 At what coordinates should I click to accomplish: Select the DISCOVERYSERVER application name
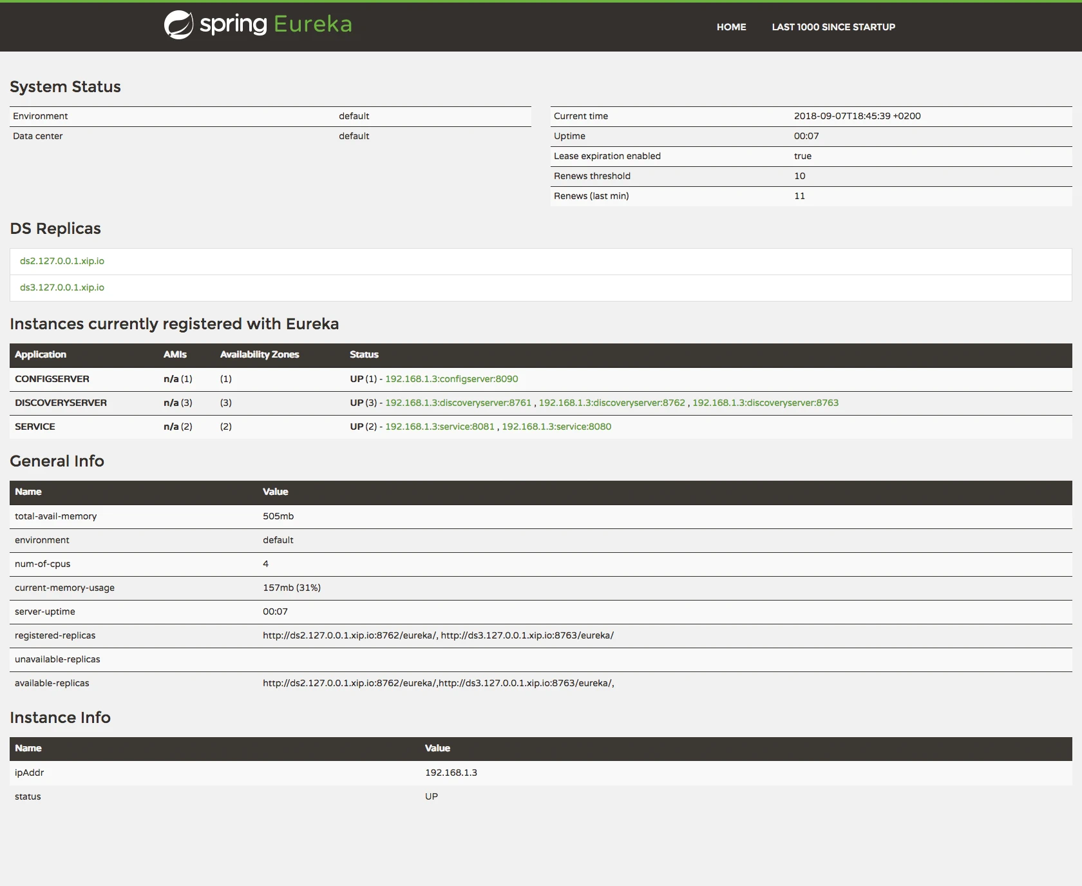pyautogui.click(x=61, y=403)
